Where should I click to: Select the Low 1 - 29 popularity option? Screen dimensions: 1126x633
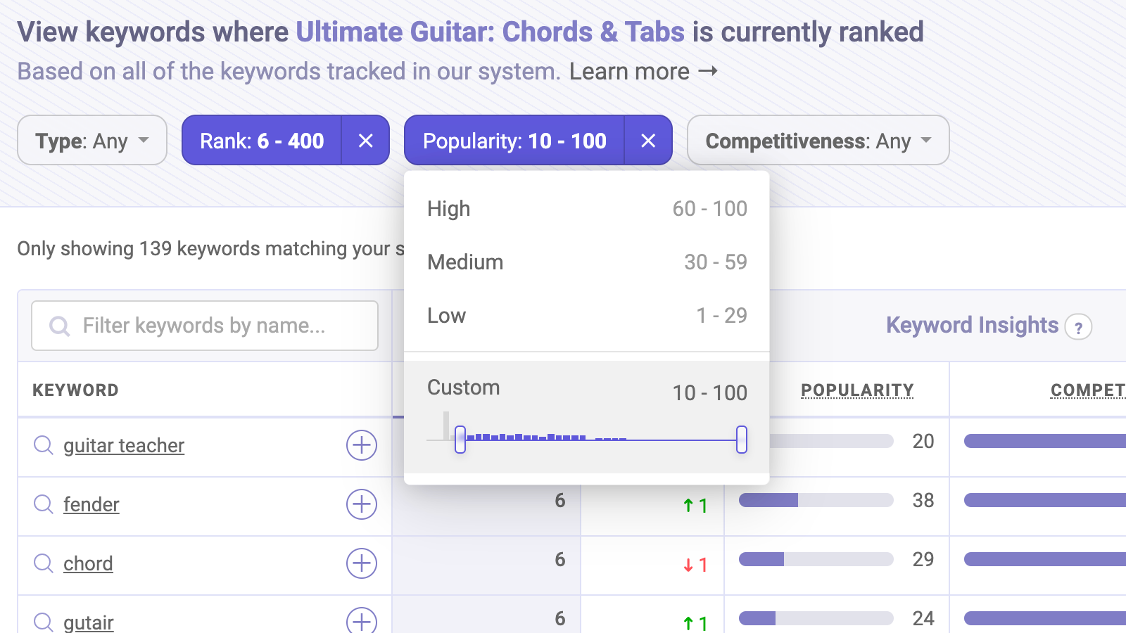pos(587,316)
